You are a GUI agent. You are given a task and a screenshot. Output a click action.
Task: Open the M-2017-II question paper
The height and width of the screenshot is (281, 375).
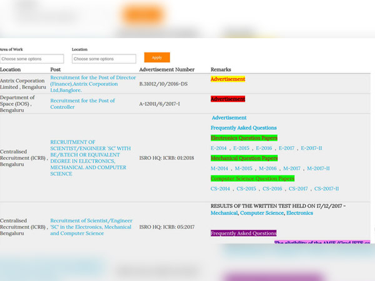tap(318, 169)
